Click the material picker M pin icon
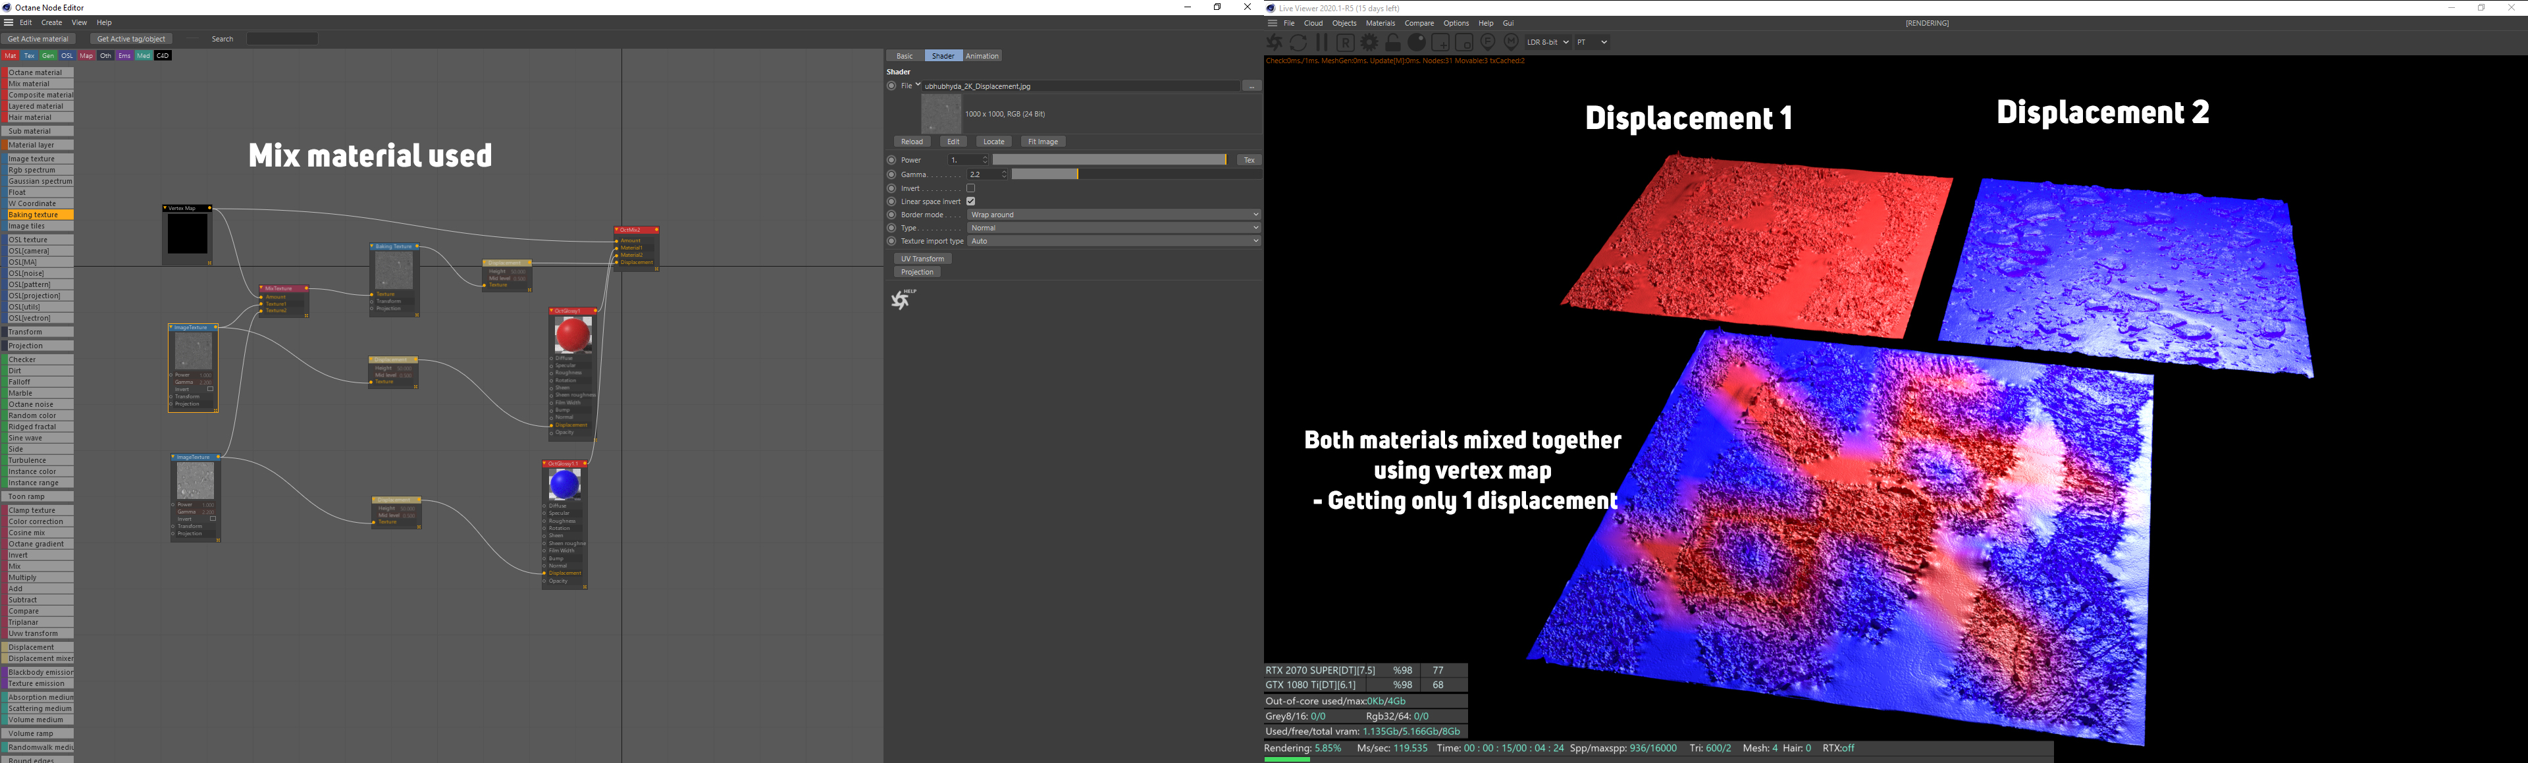The width and height of the screenshot is (2528, 763). 1512,42
